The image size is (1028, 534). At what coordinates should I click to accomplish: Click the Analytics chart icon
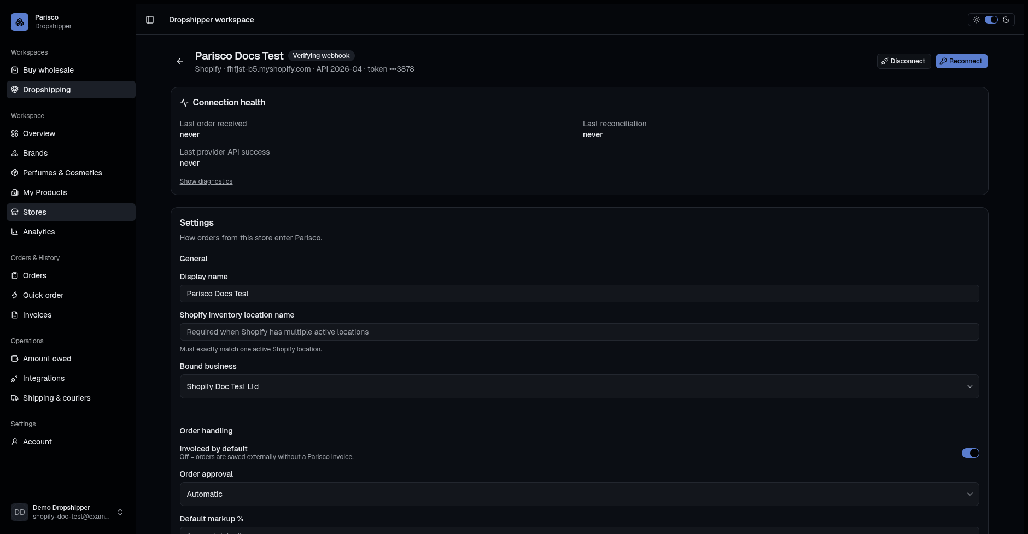click(15, 232)
